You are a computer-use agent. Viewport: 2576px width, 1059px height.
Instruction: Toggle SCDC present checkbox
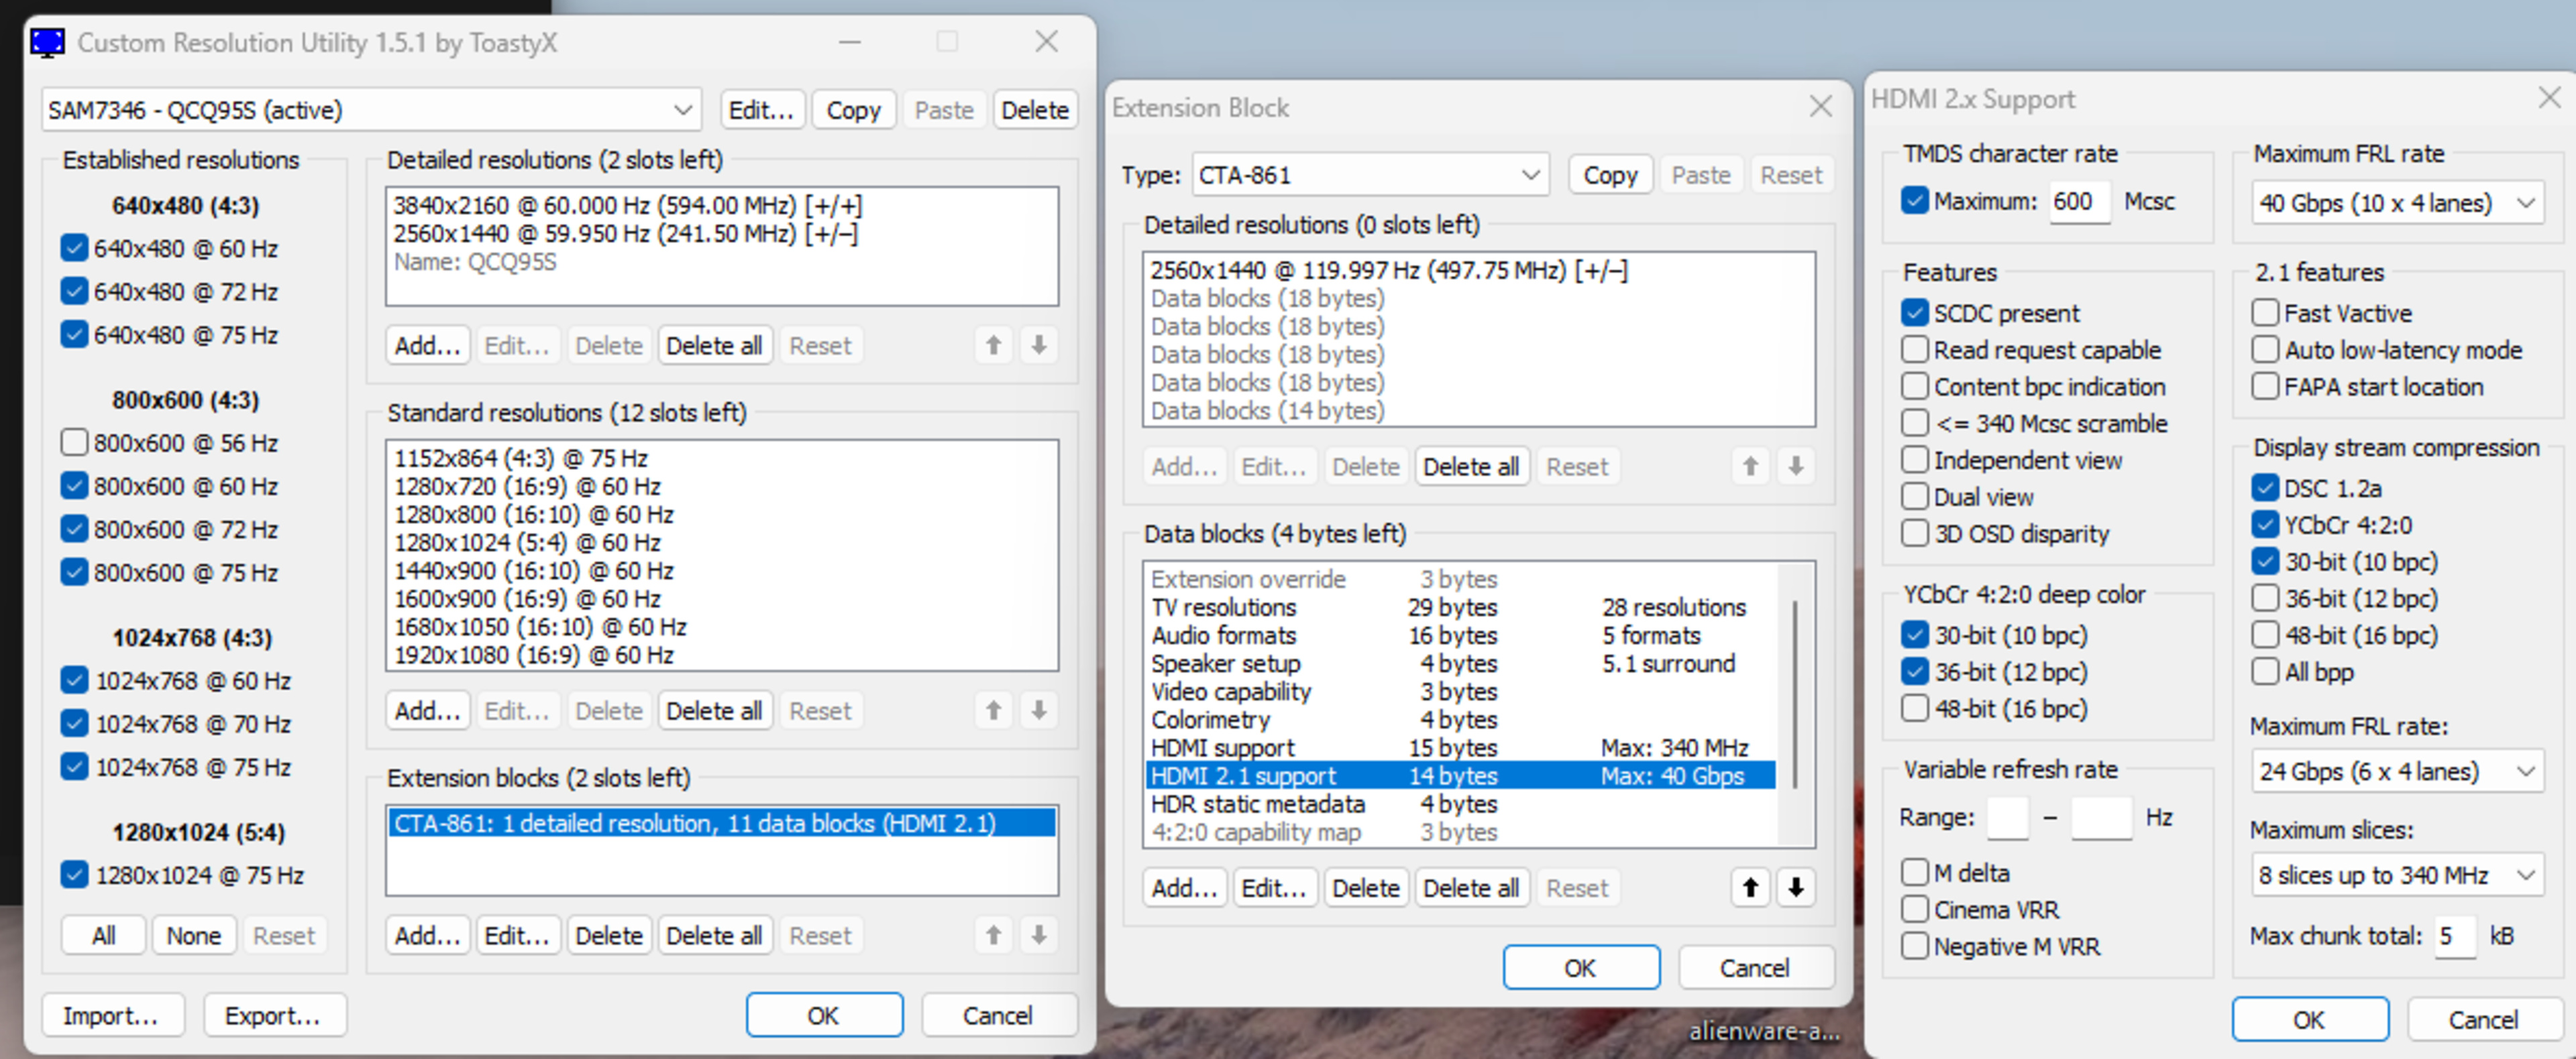click(x=1914, y=314)
